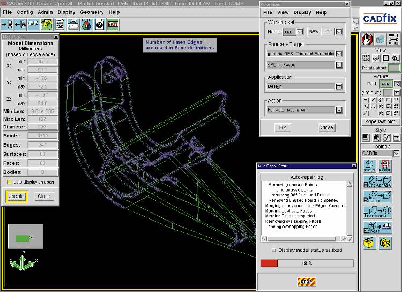The width and height of the screenshot is (402, 292).
Task: Open the Working set Name dropdown arrow
Action: coord(300,32)
